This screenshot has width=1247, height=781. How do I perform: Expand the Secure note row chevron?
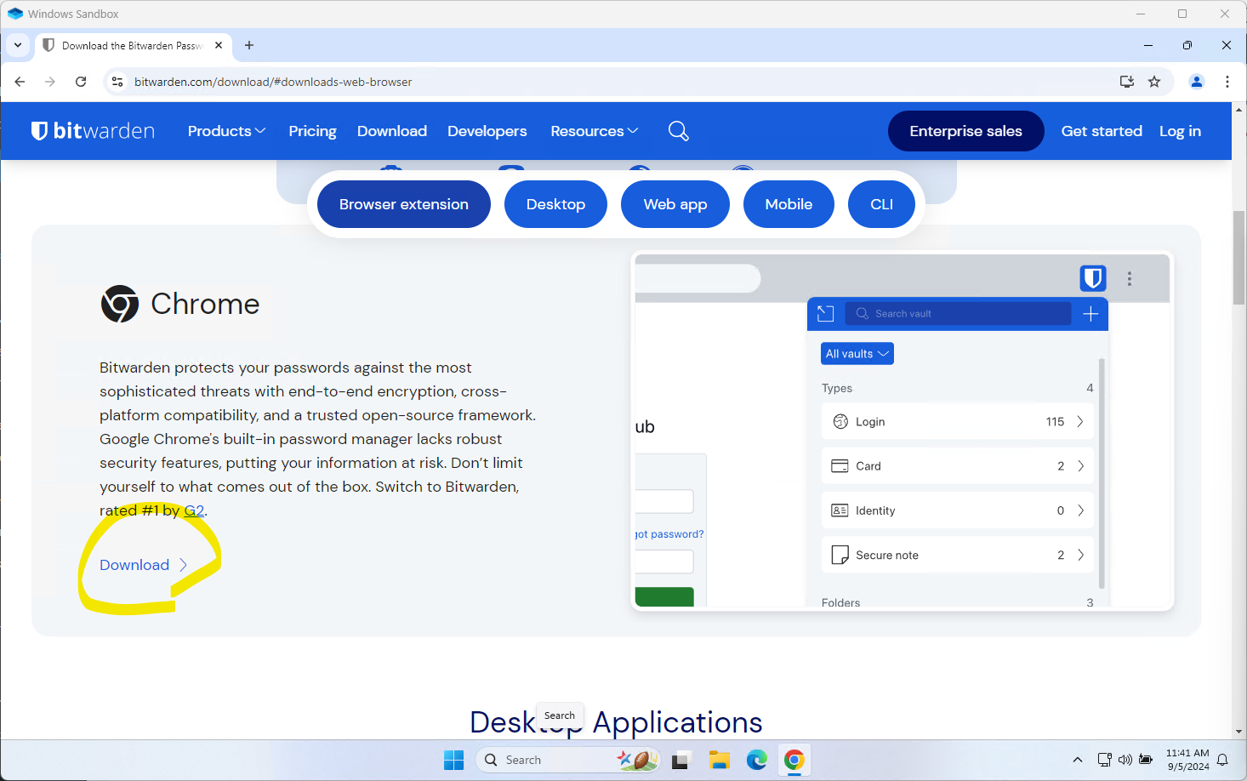click(x=1080, y=555)
